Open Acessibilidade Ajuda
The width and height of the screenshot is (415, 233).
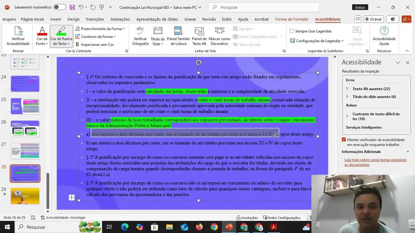tap(384, 36)
